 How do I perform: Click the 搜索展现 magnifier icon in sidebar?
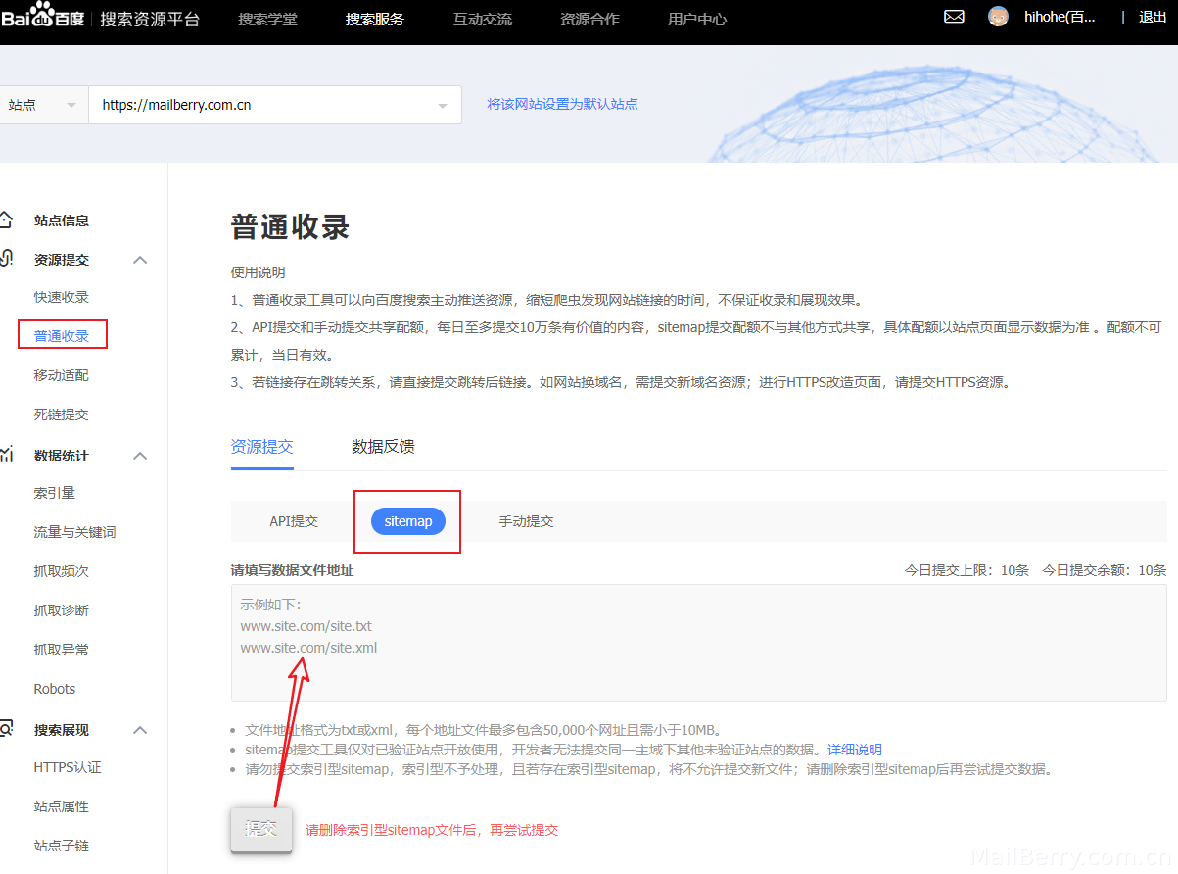point(6,730)
